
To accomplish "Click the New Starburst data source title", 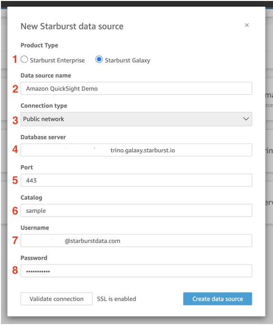I will [72, 26].
